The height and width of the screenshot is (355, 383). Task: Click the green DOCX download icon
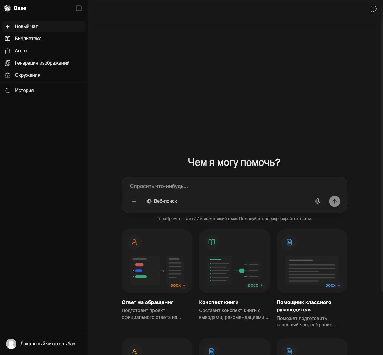coord(262,285)
